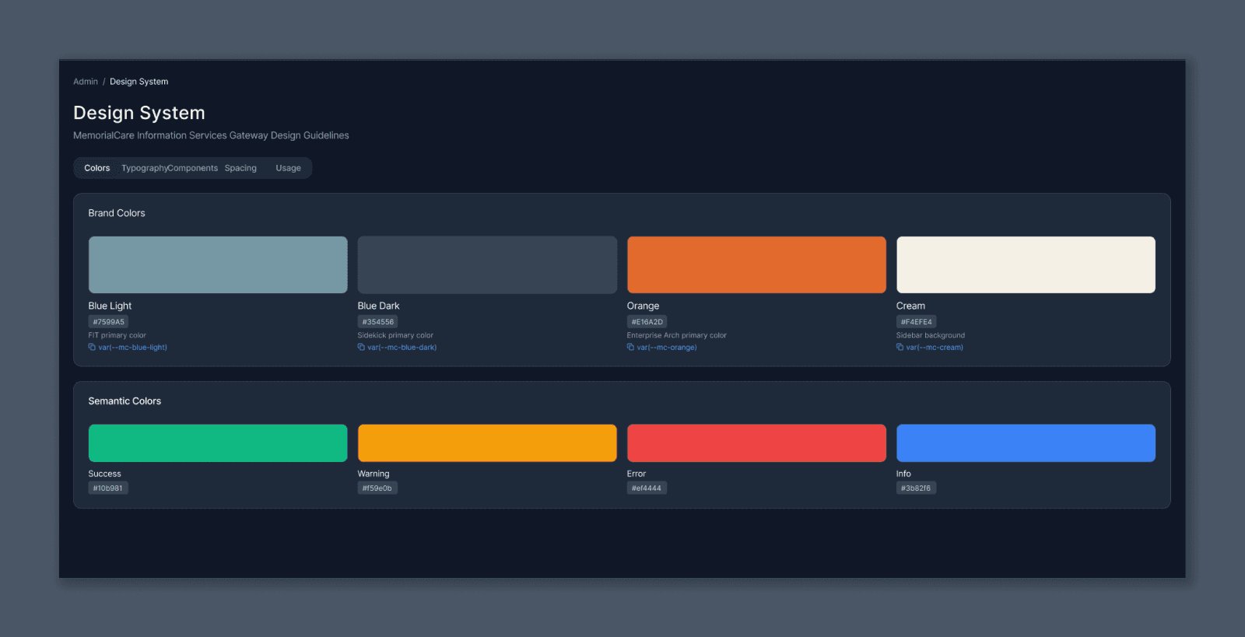Click the #10b981 hex code
Image resolution: width=1245 pixels, height=637 pixels.
point(108,488)
